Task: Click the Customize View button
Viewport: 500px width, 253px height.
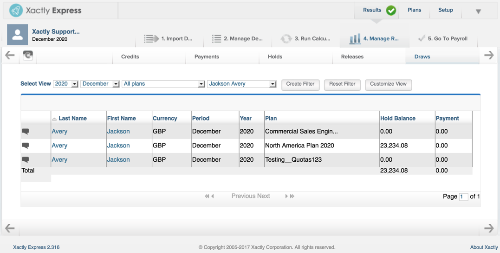Action: pos(389,84)
